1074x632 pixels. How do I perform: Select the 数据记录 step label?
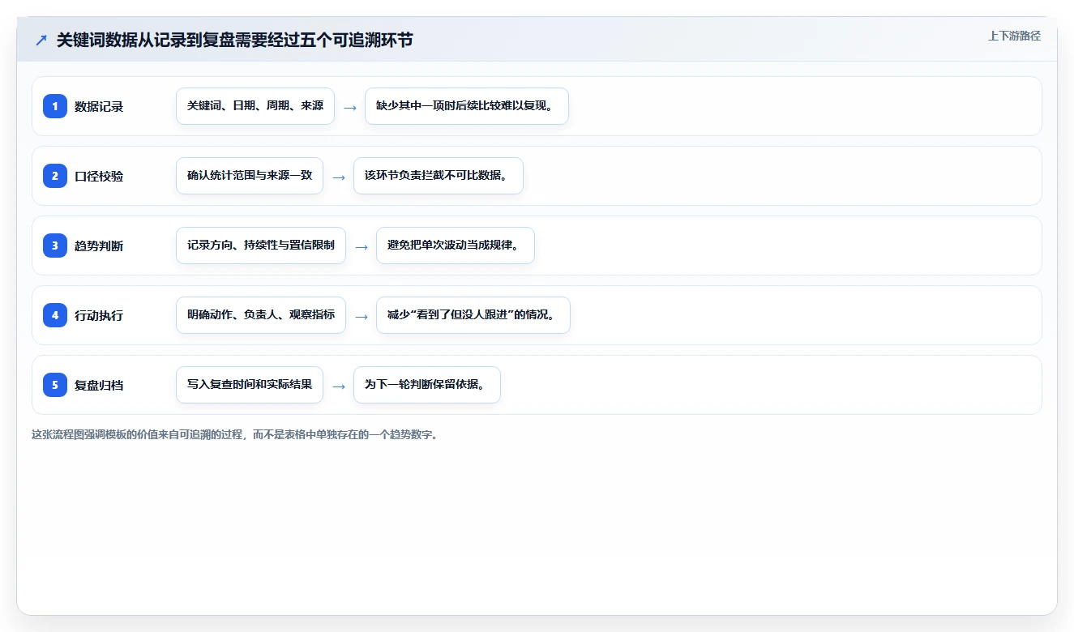[x=99, y=106]
